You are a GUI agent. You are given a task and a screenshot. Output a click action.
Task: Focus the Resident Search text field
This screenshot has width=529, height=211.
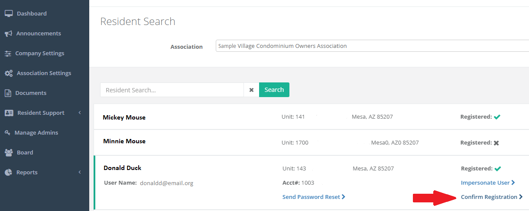pos(172,90)
